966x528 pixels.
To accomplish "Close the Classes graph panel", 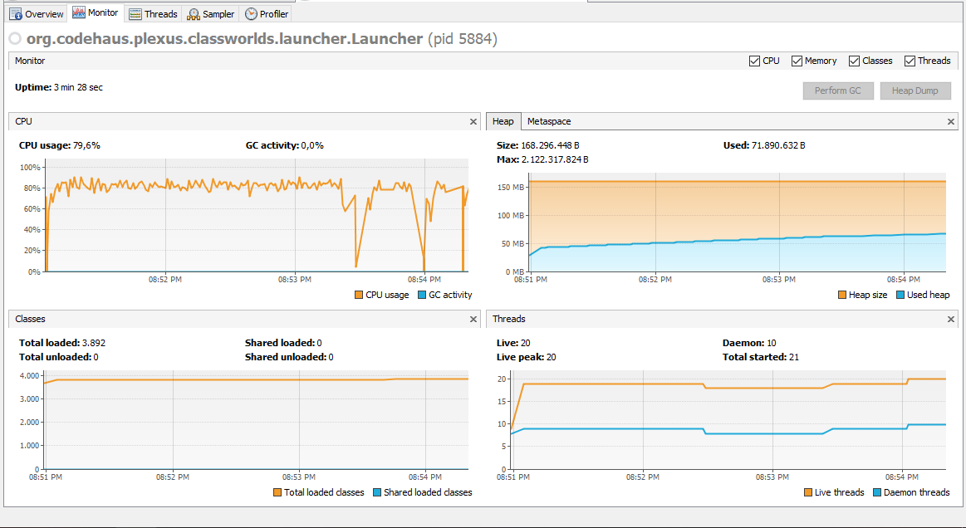I will click(473, 319).
